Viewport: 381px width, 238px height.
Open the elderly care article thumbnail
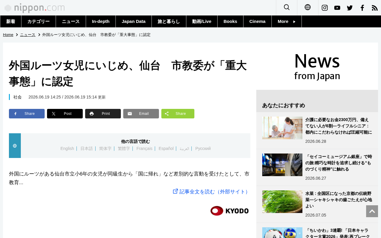click(282, 128)
